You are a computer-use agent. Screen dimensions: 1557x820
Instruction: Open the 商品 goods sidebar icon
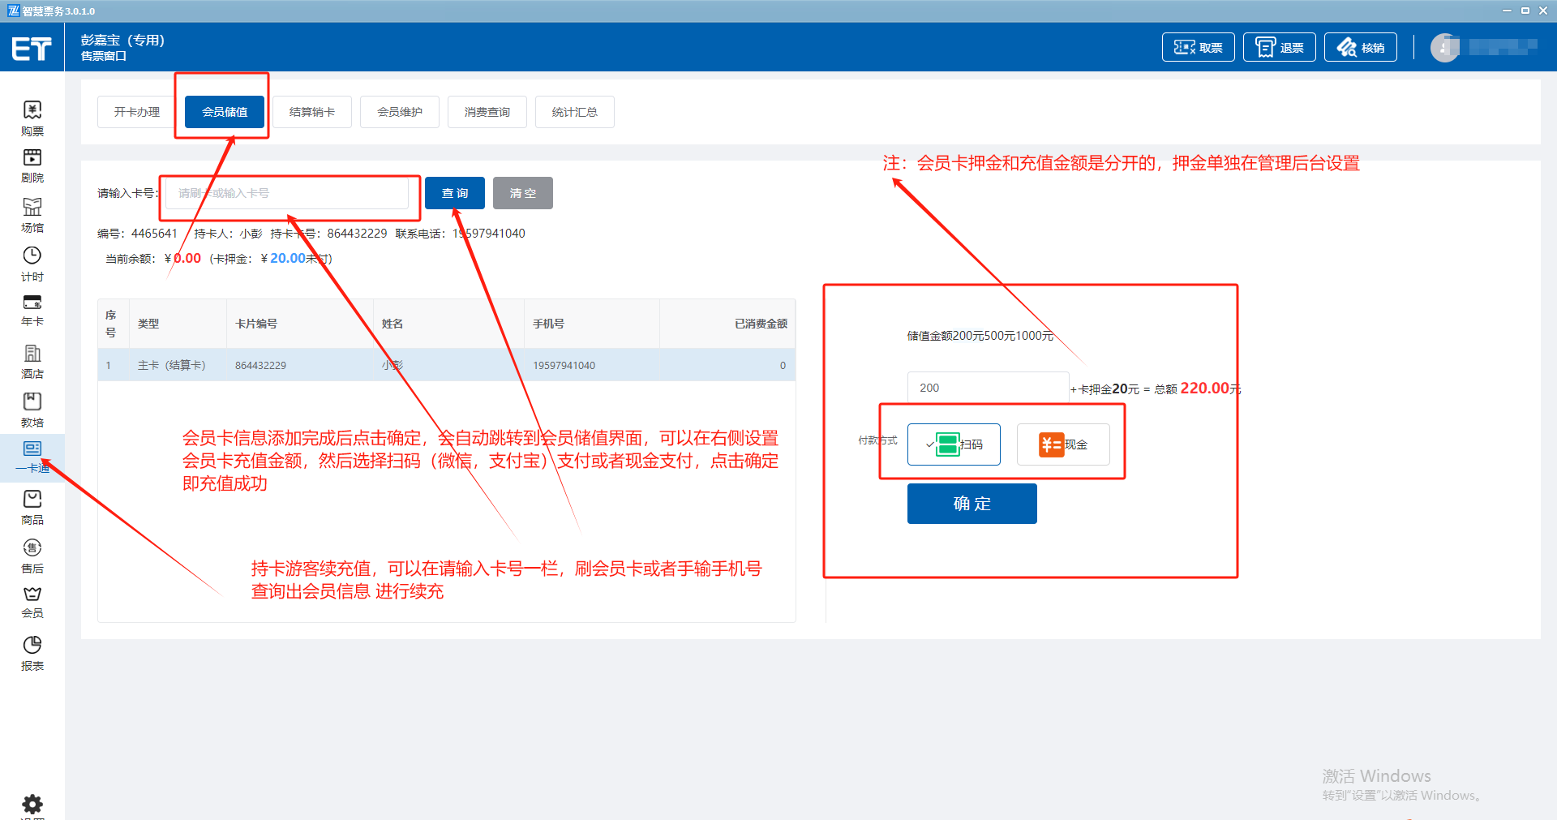[x=32, y=507]
